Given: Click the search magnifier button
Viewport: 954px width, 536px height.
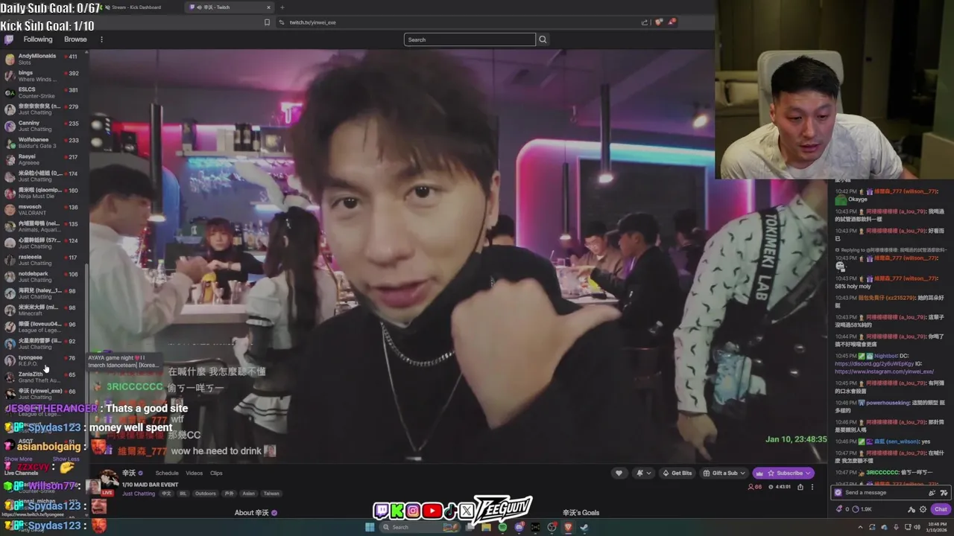Looking at the screenshot, I should [543, 39].
